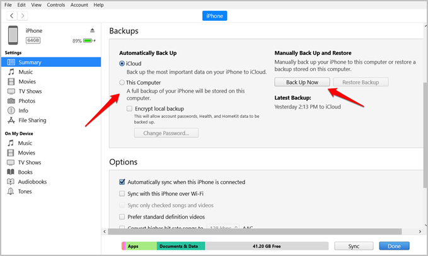
Task: Click the forward navigation arrow
Action: click(x=23, y=16)
